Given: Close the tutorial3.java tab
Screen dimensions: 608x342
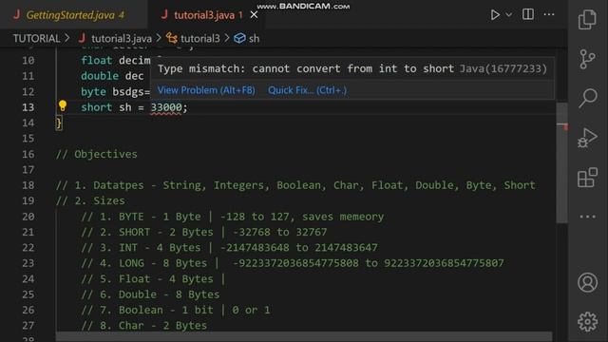Looking at the screenshot, I should [x=254, y=15].
